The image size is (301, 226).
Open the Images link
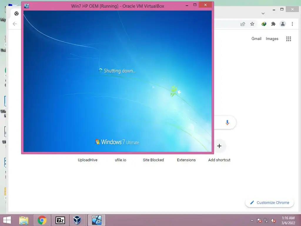pos(272,39)
